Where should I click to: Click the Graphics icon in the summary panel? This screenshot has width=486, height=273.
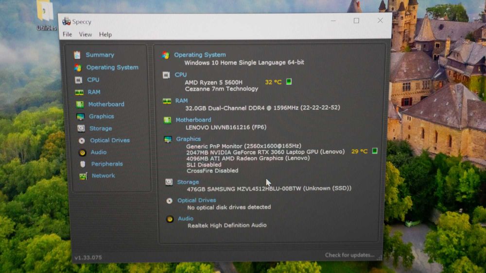tap(168, 140)
